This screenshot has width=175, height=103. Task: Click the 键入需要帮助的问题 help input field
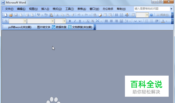pyautogui.click(x=152, y=9)
